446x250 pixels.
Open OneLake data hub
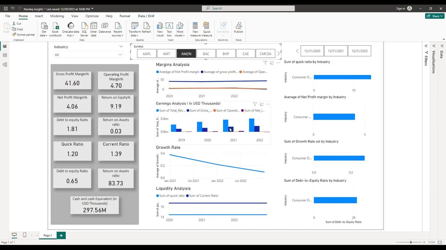pyautogui.click(x=71, y=29)
